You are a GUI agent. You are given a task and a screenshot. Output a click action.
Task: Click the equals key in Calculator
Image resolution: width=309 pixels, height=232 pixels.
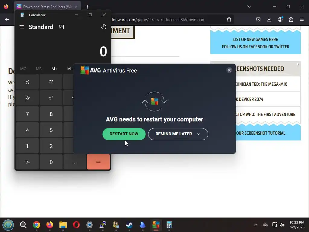coord(98,162)
